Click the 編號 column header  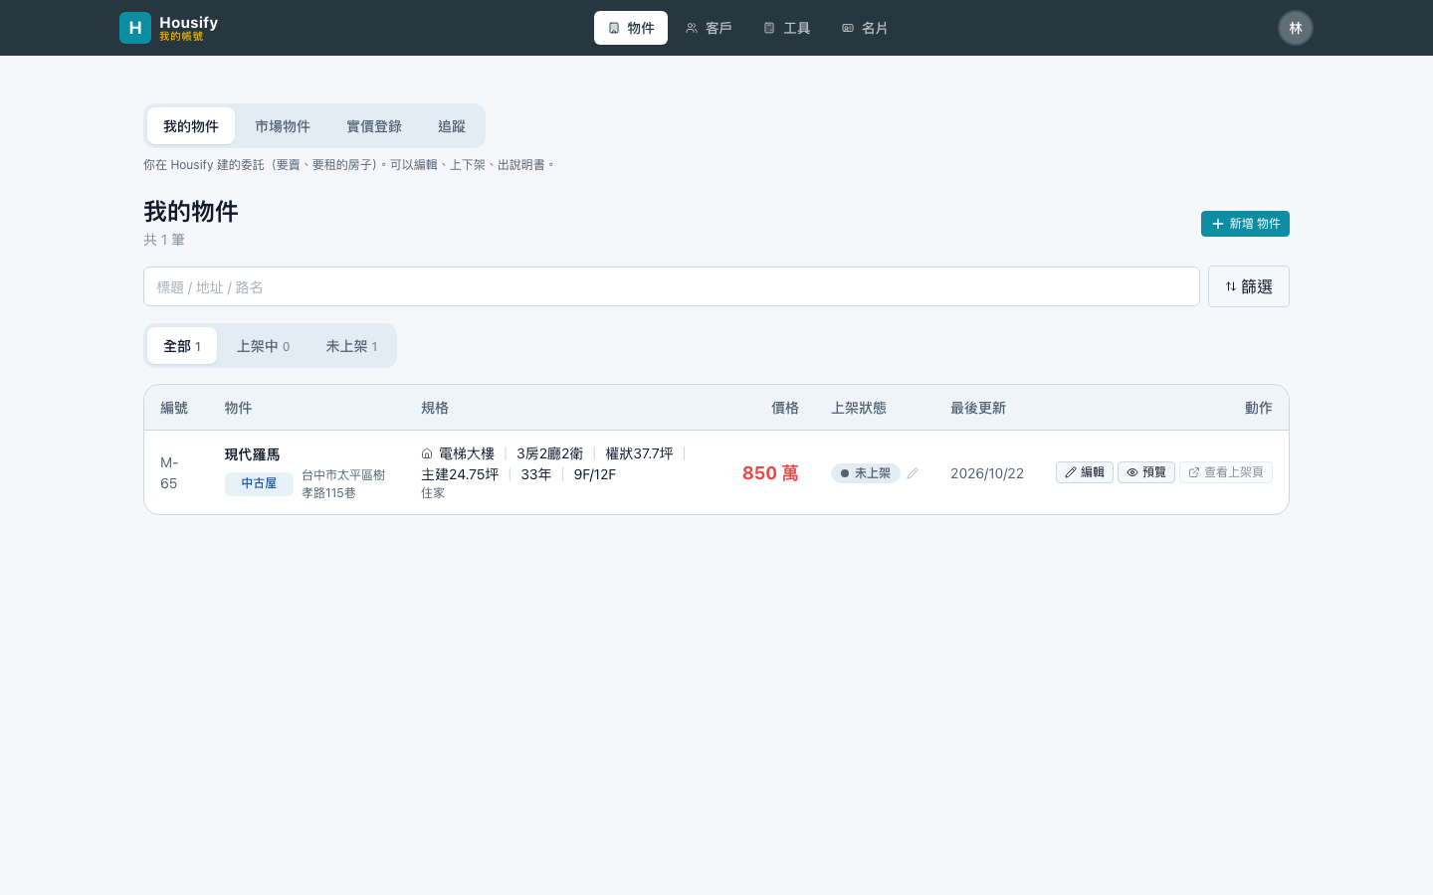coord(174,408)
